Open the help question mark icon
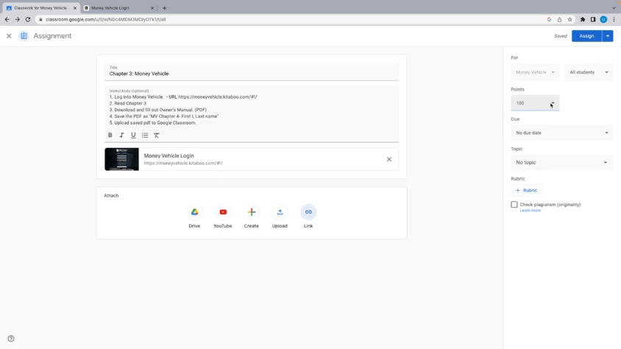The image size is (621, 349). [11, 338]
